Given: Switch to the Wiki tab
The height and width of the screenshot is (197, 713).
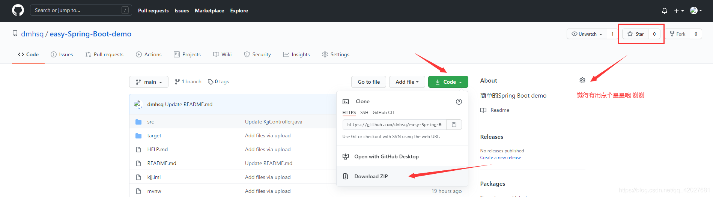Looking at the screenshot, I should click(222, 54).
